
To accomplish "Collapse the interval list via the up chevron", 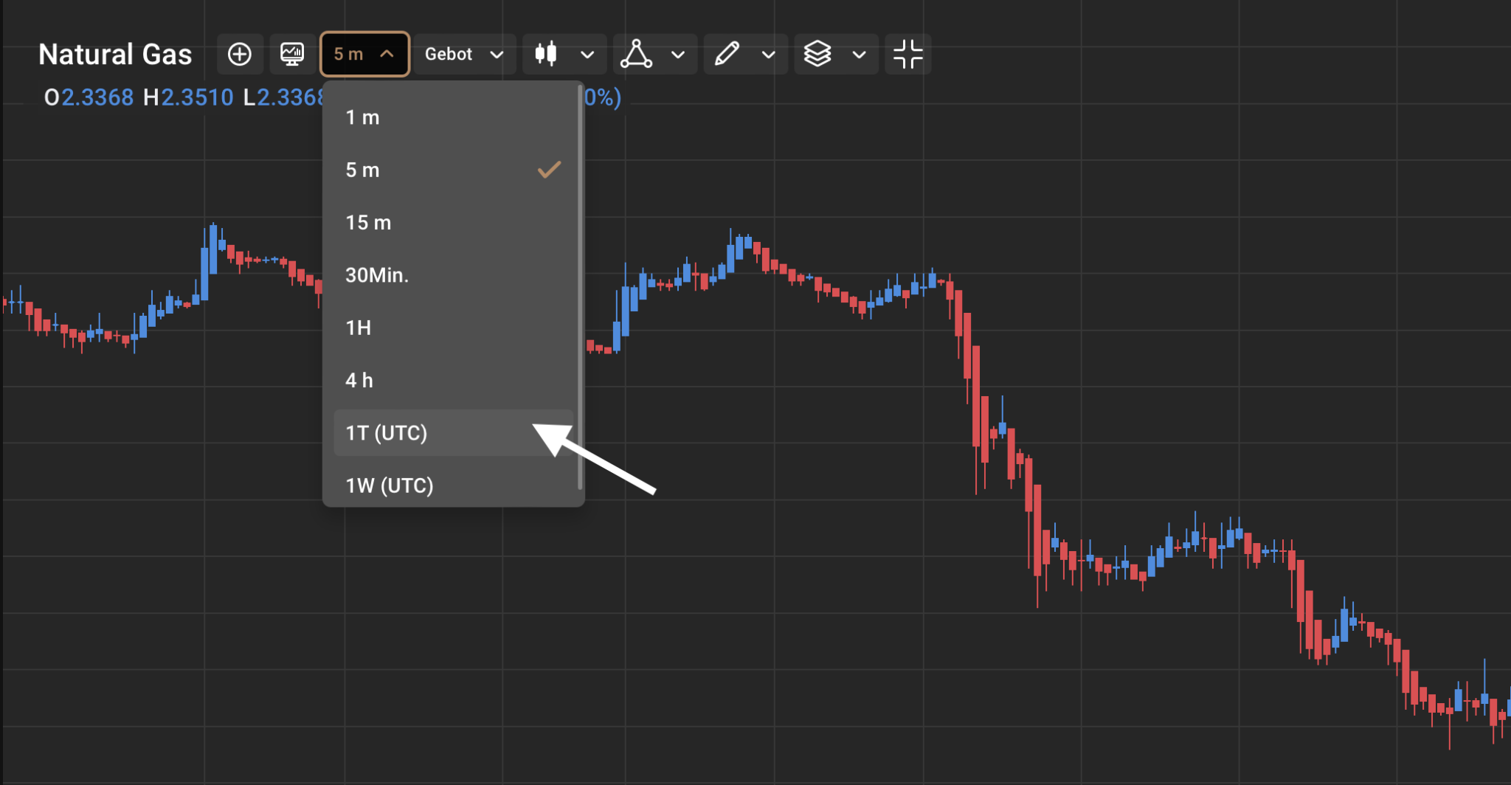I will (x=387, y=54).
